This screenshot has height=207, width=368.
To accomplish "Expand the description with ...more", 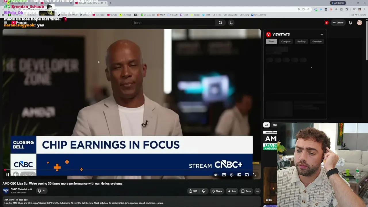I will [160, 203].
